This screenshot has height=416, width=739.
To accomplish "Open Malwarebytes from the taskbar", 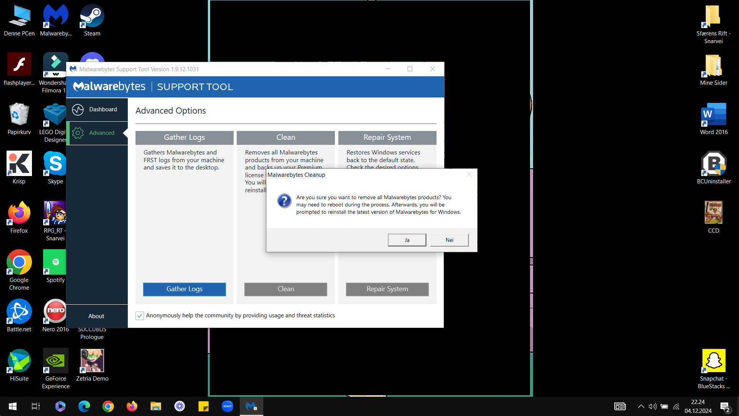I will (251, 406).
